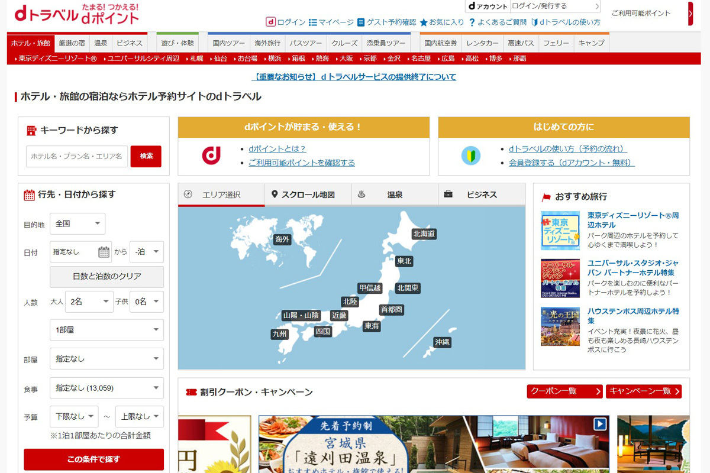Image resolution: width=710 pixels, height=473 pixels.
Task: Open the レンタカー tab
Action: (482, 43)
